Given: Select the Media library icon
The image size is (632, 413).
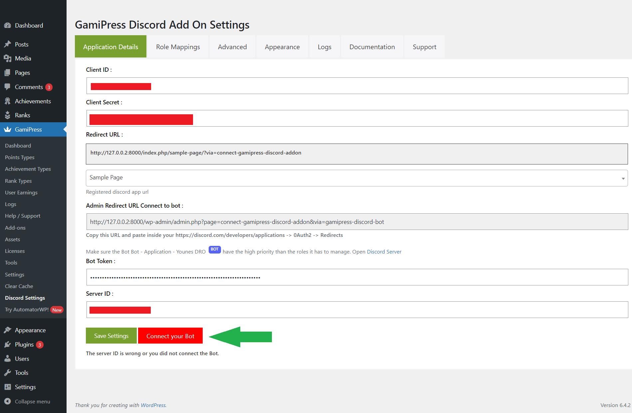Looking at the screenshot, I should (8, 58).
